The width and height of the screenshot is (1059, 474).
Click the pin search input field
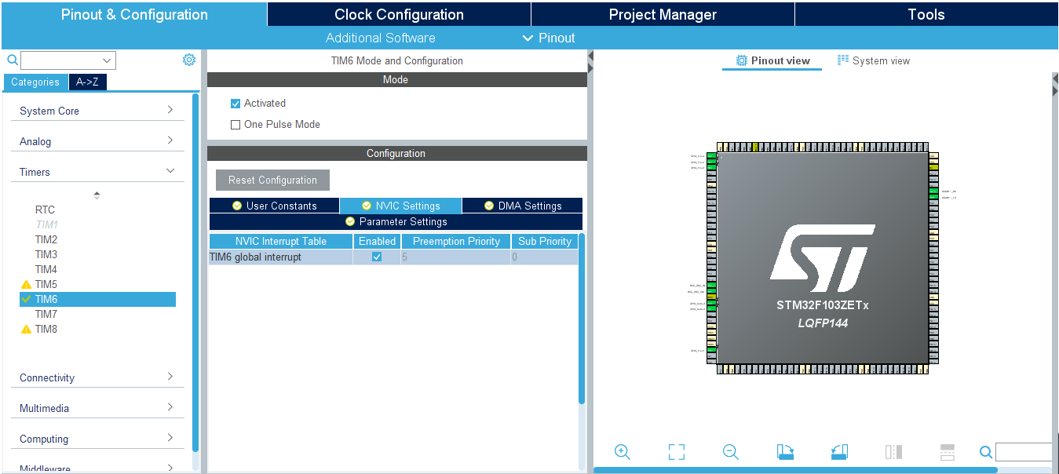tap(1024, 452)
